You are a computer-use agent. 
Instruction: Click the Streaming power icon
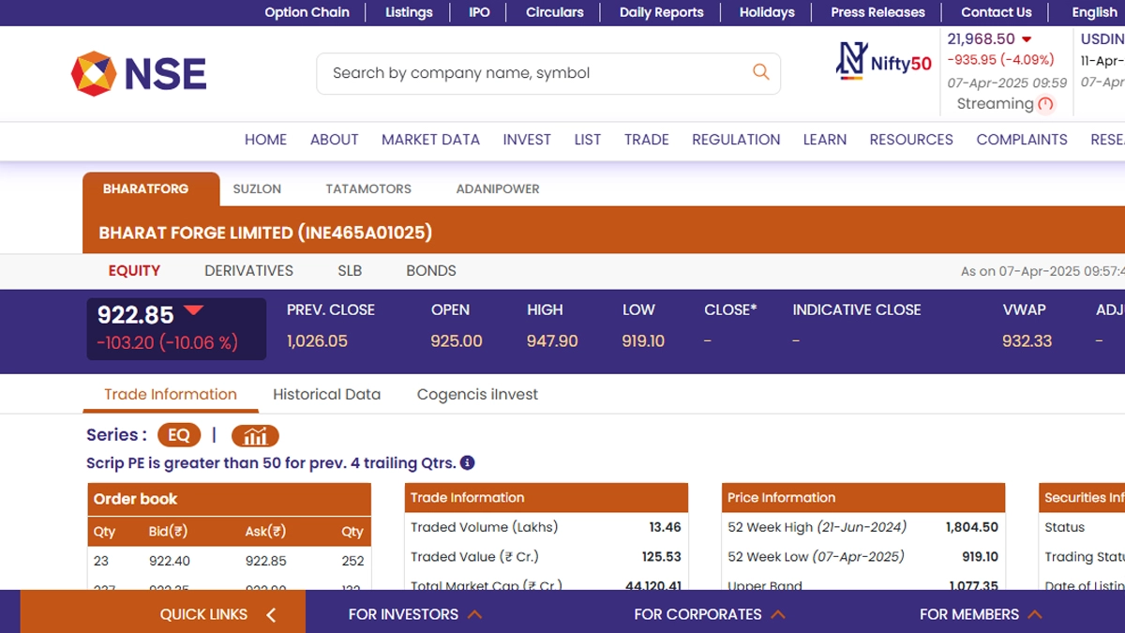(x=1046, y=104)
